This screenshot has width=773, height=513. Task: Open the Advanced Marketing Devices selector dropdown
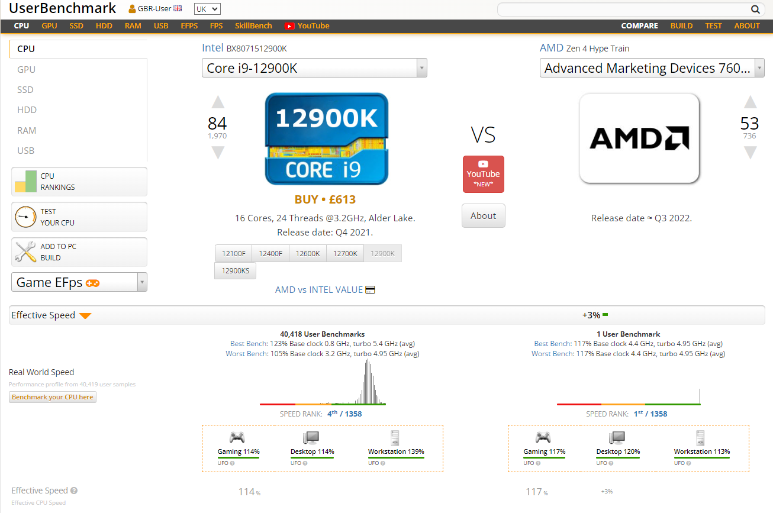pyautogui.click(x=652, y=68)
